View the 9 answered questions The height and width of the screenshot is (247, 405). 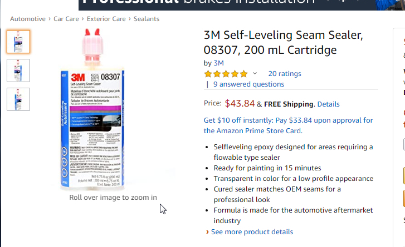click(248, 84)
